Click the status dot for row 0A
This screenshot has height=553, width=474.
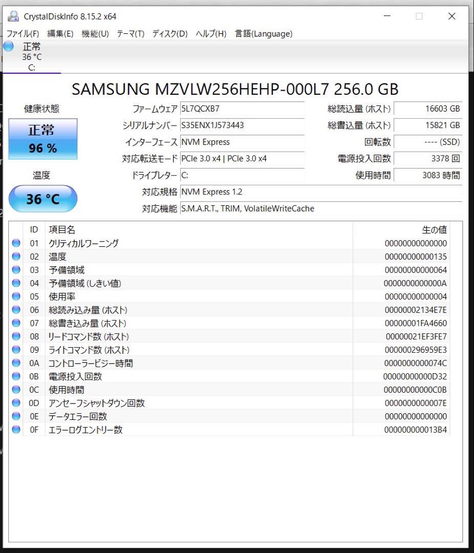click(x=16, y=363)
